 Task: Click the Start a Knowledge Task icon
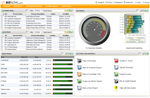point(79,74)
